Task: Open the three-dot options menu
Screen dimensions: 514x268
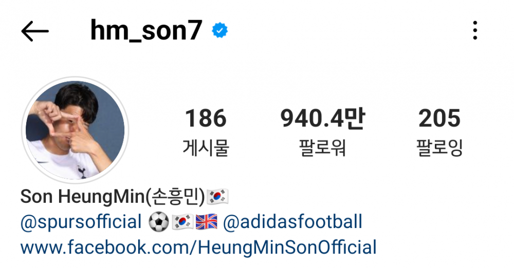Action: point(475,30)
